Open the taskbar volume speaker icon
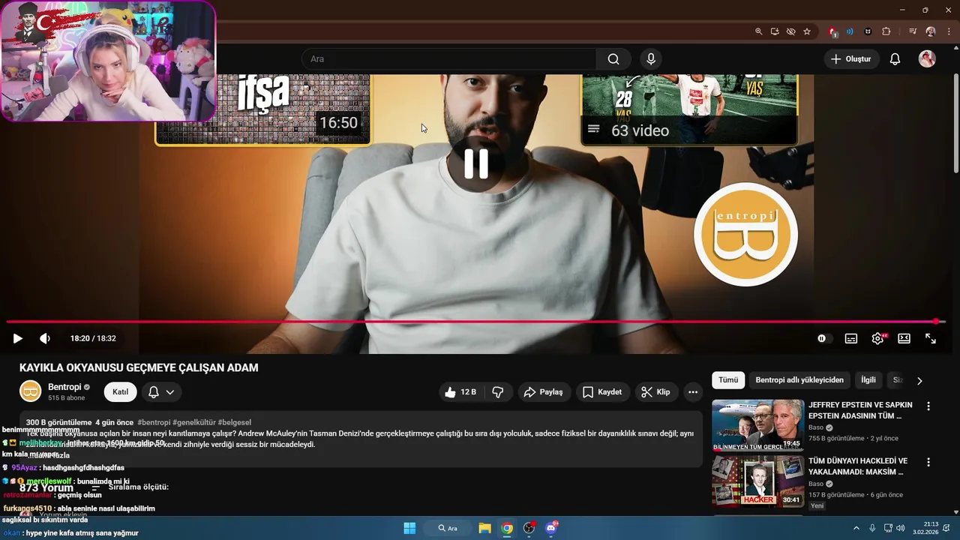This screenshot has width=960, height=540. [x=900, y=528]
